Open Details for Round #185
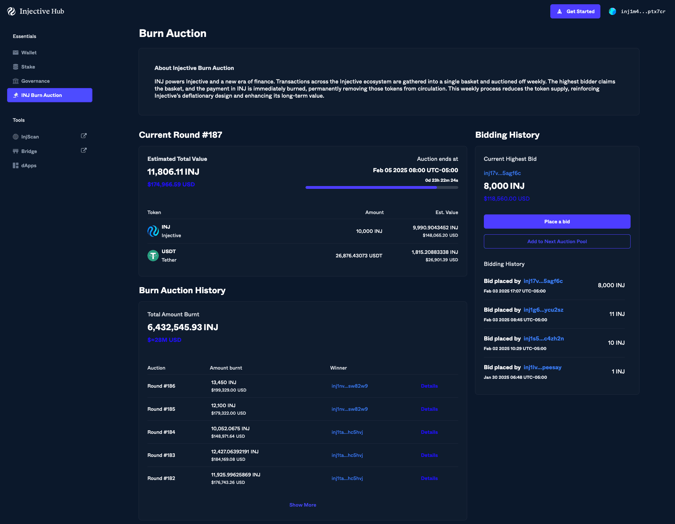Image resolution: width=675 pixels, height=524 pixels. click(x=429, y=409)
